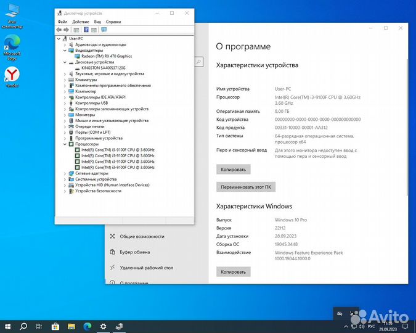Open the network tray icon

(x=354, y=327)
